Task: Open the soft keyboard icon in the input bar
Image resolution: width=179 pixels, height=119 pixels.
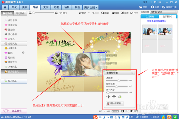Action: pyautogui.click(x=112, y=118)
